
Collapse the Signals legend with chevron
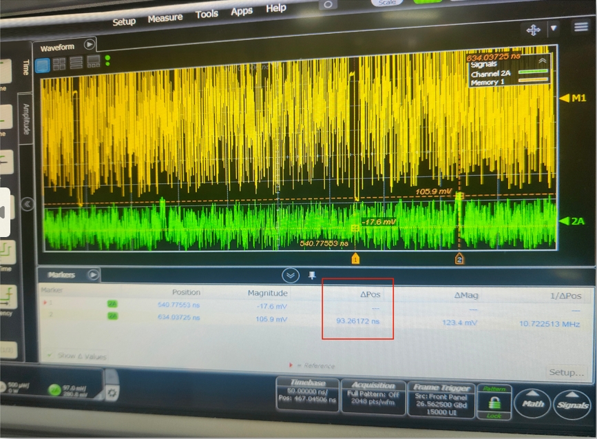[542, 61]
